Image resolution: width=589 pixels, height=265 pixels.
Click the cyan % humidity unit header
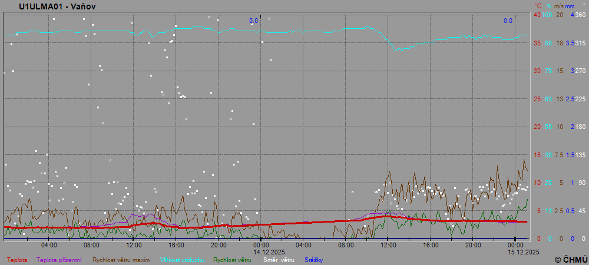click(548, 6)
